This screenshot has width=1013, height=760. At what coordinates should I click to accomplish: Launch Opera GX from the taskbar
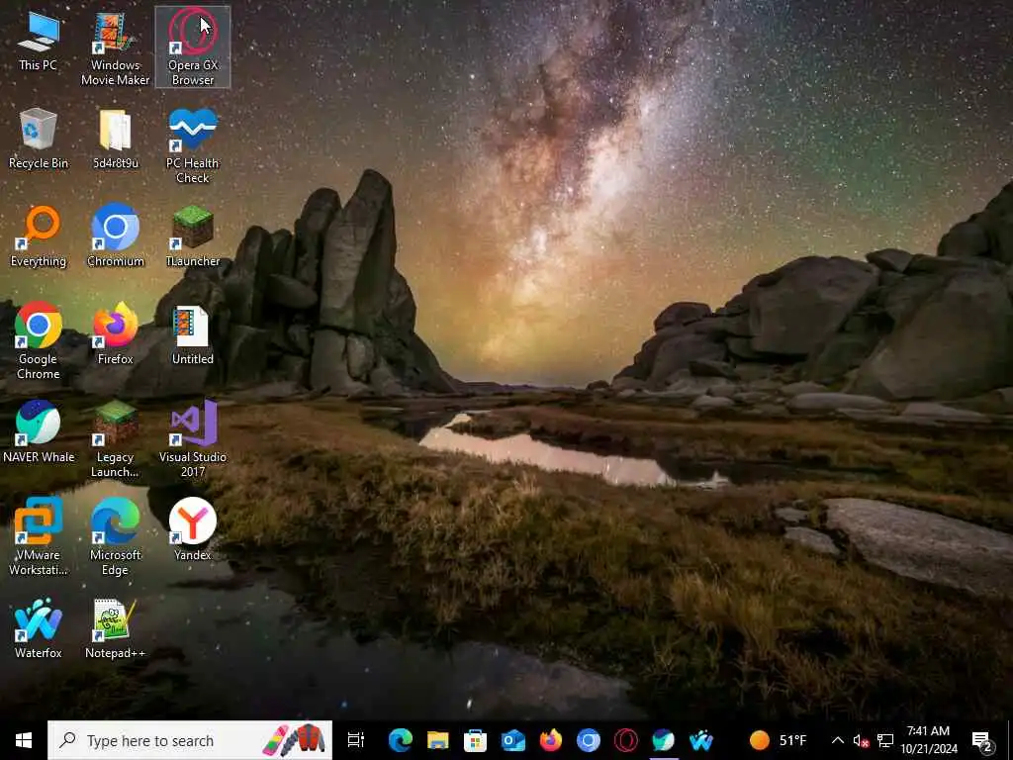(625, 740)
